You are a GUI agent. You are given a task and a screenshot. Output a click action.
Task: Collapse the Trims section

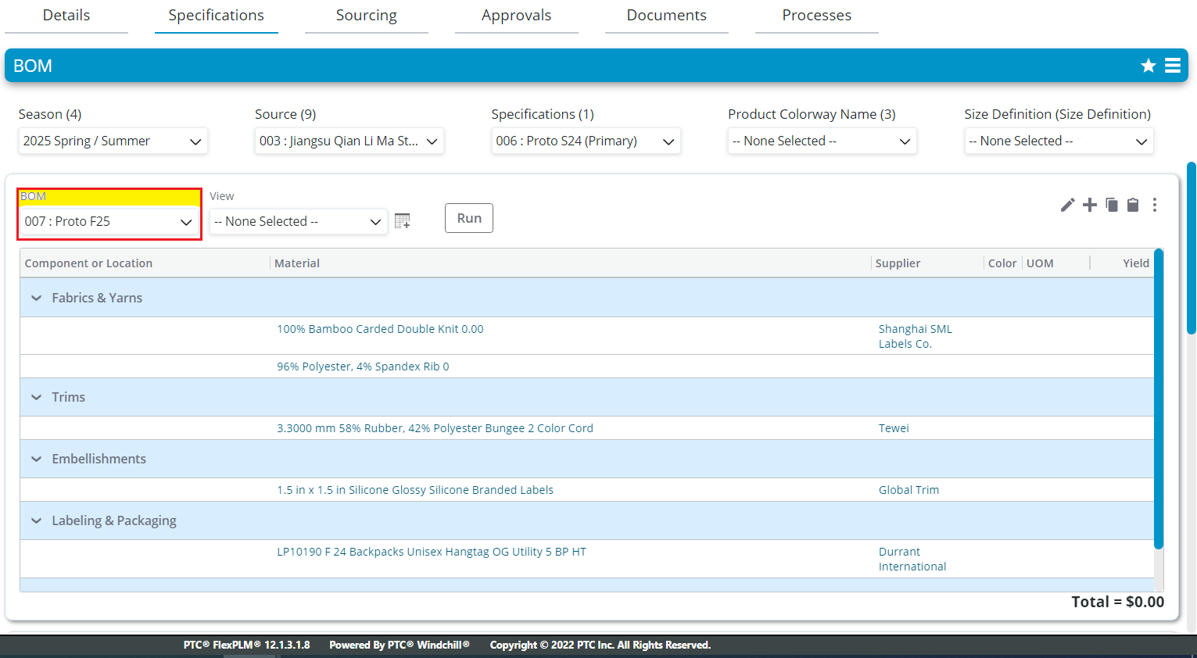coord(36,397)
